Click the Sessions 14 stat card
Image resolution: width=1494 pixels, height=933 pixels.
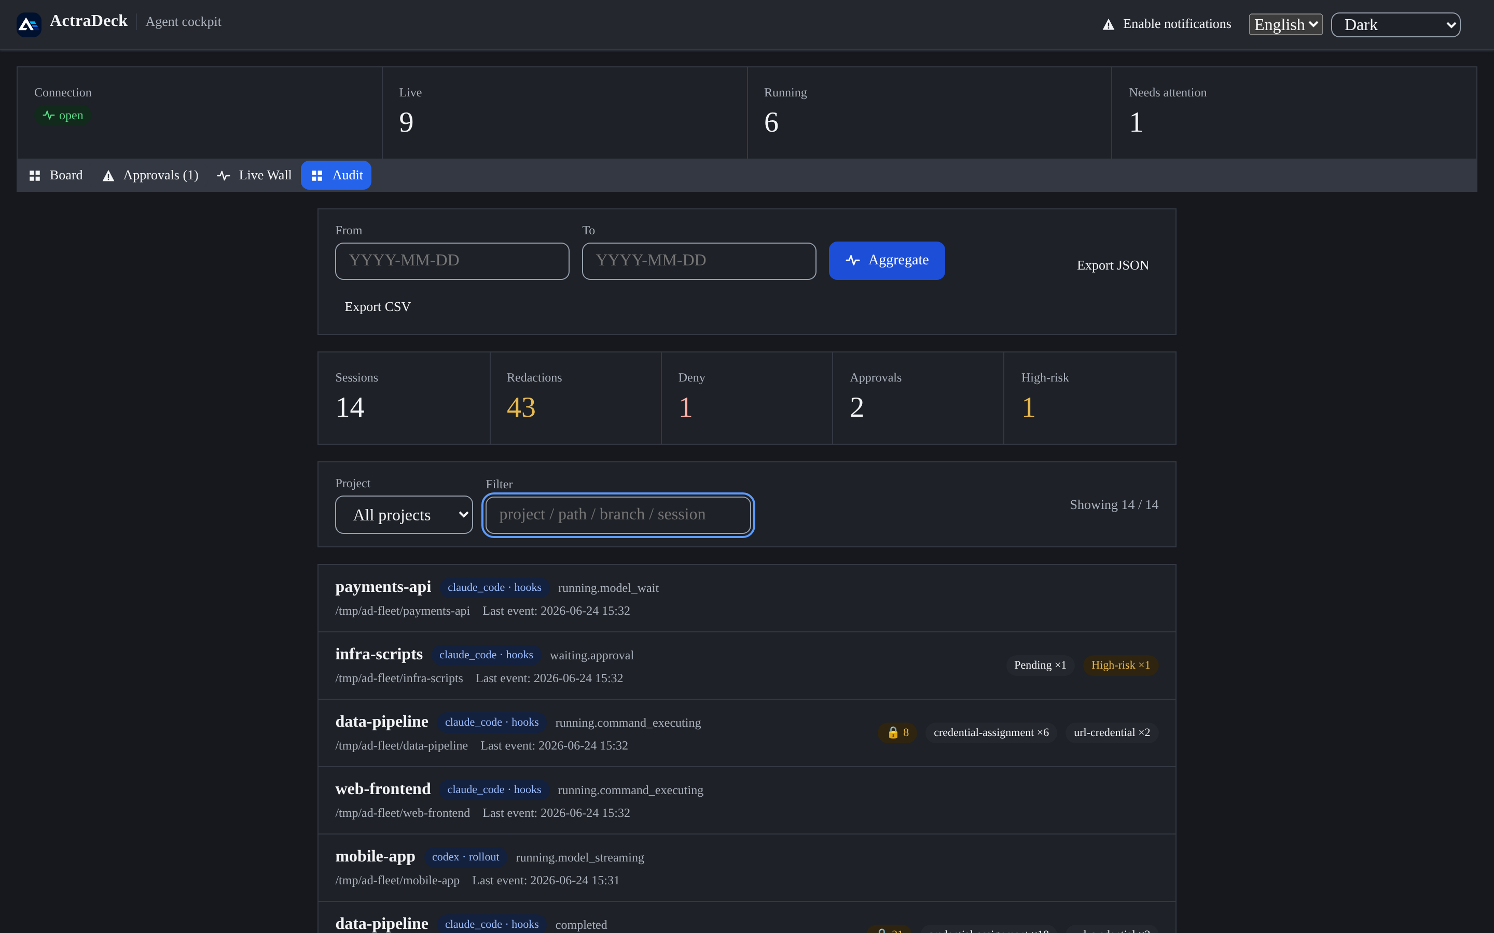pyautogui.click(x=404, y=398)
